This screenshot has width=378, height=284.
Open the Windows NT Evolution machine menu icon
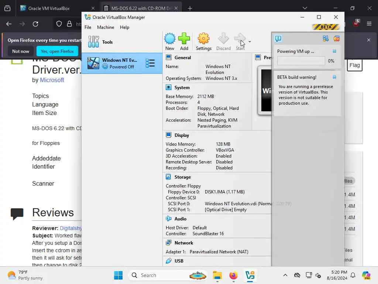[x=150, y=63]
